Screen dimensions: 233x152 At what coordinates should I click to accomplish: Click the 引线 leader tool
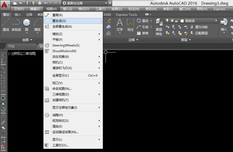[143, 27]
